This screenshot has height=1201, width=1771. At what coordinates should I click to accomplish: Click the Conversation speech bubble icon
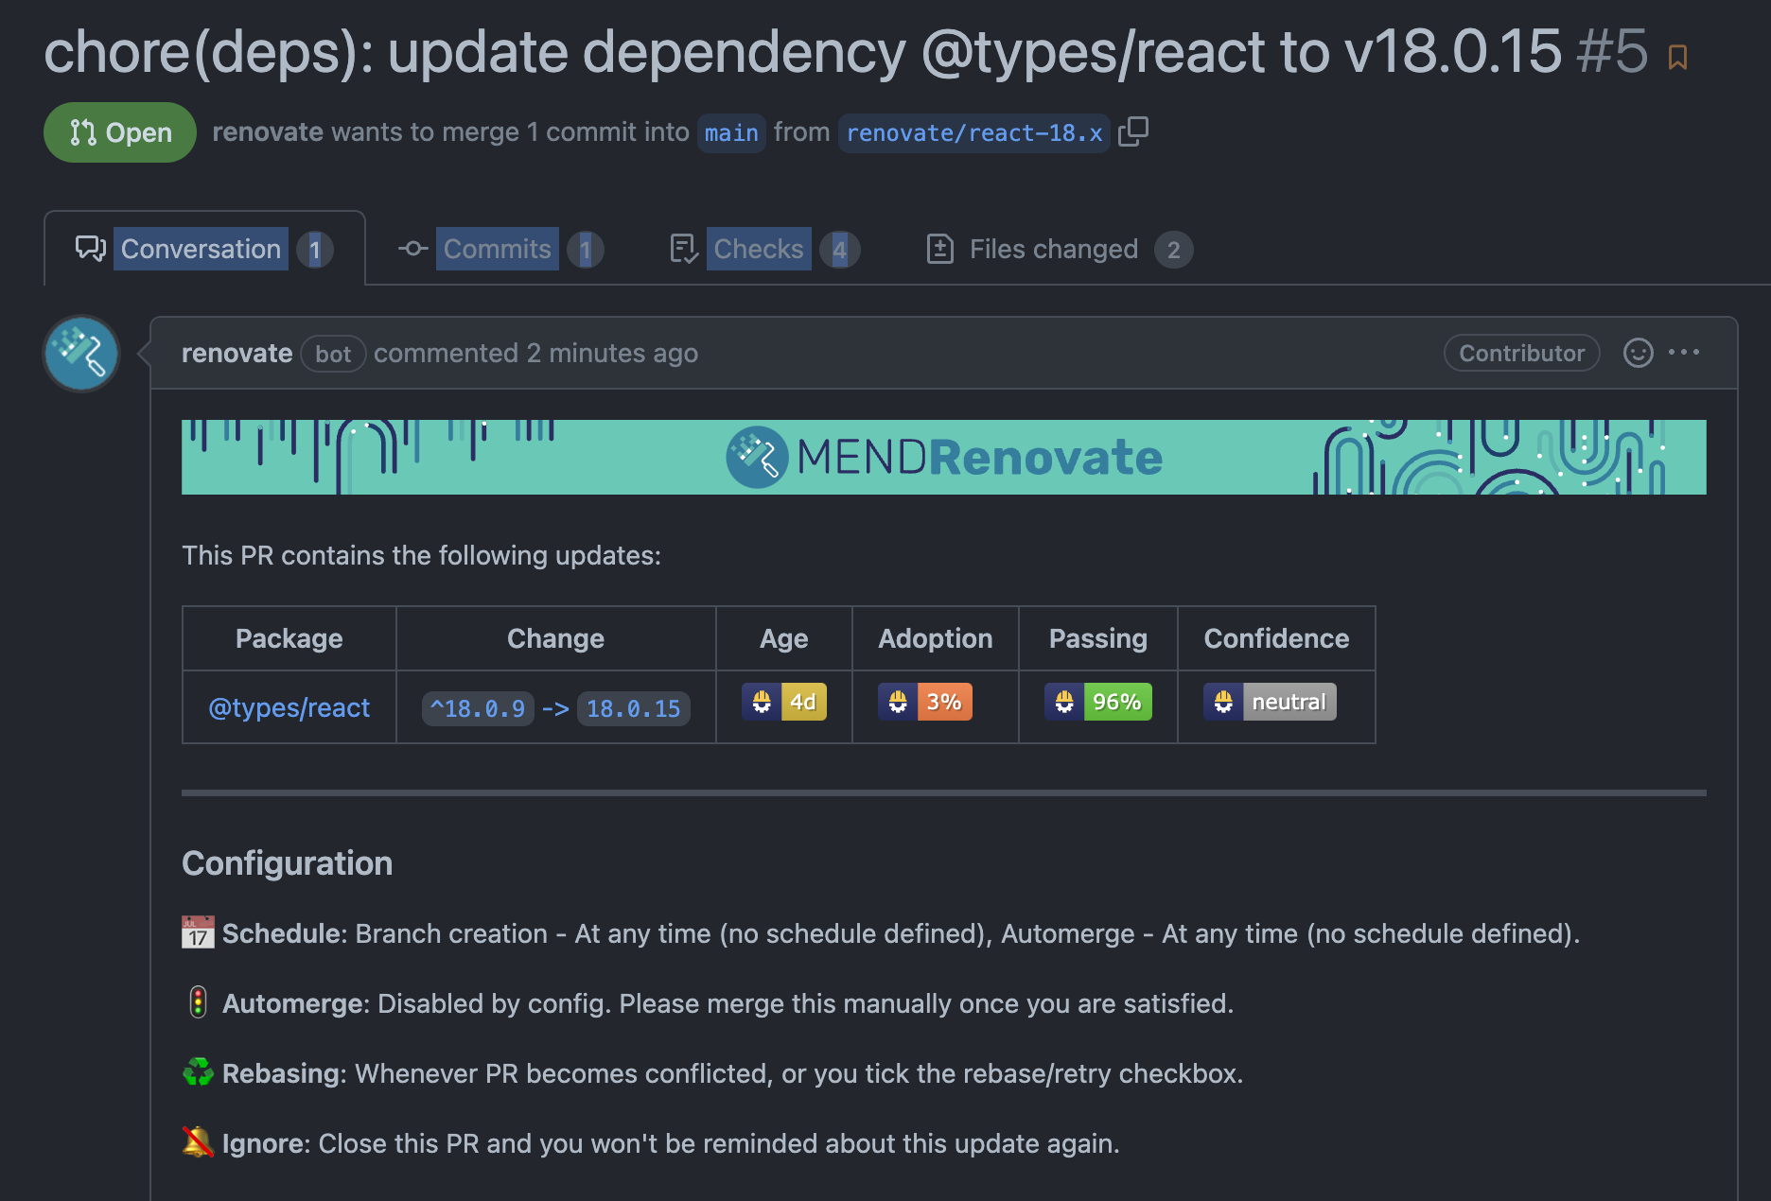pyautogui.click(x=91, y=249)
